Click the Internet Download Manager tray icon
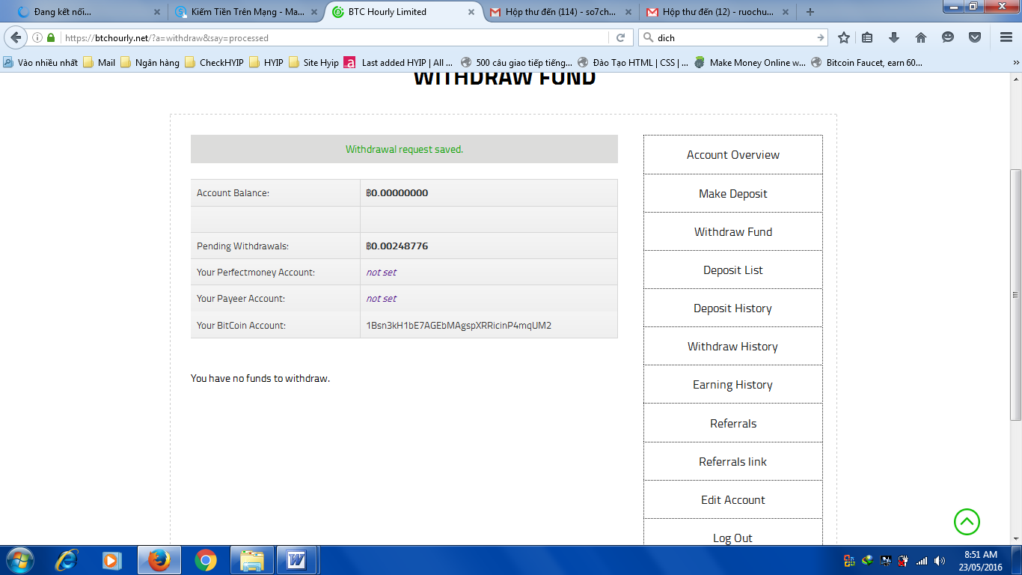1022x575 pixels. [868, 560]
